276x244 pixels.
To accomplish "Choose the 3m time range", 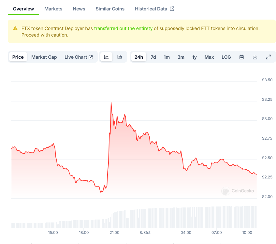I will click(x=181, y=57).
